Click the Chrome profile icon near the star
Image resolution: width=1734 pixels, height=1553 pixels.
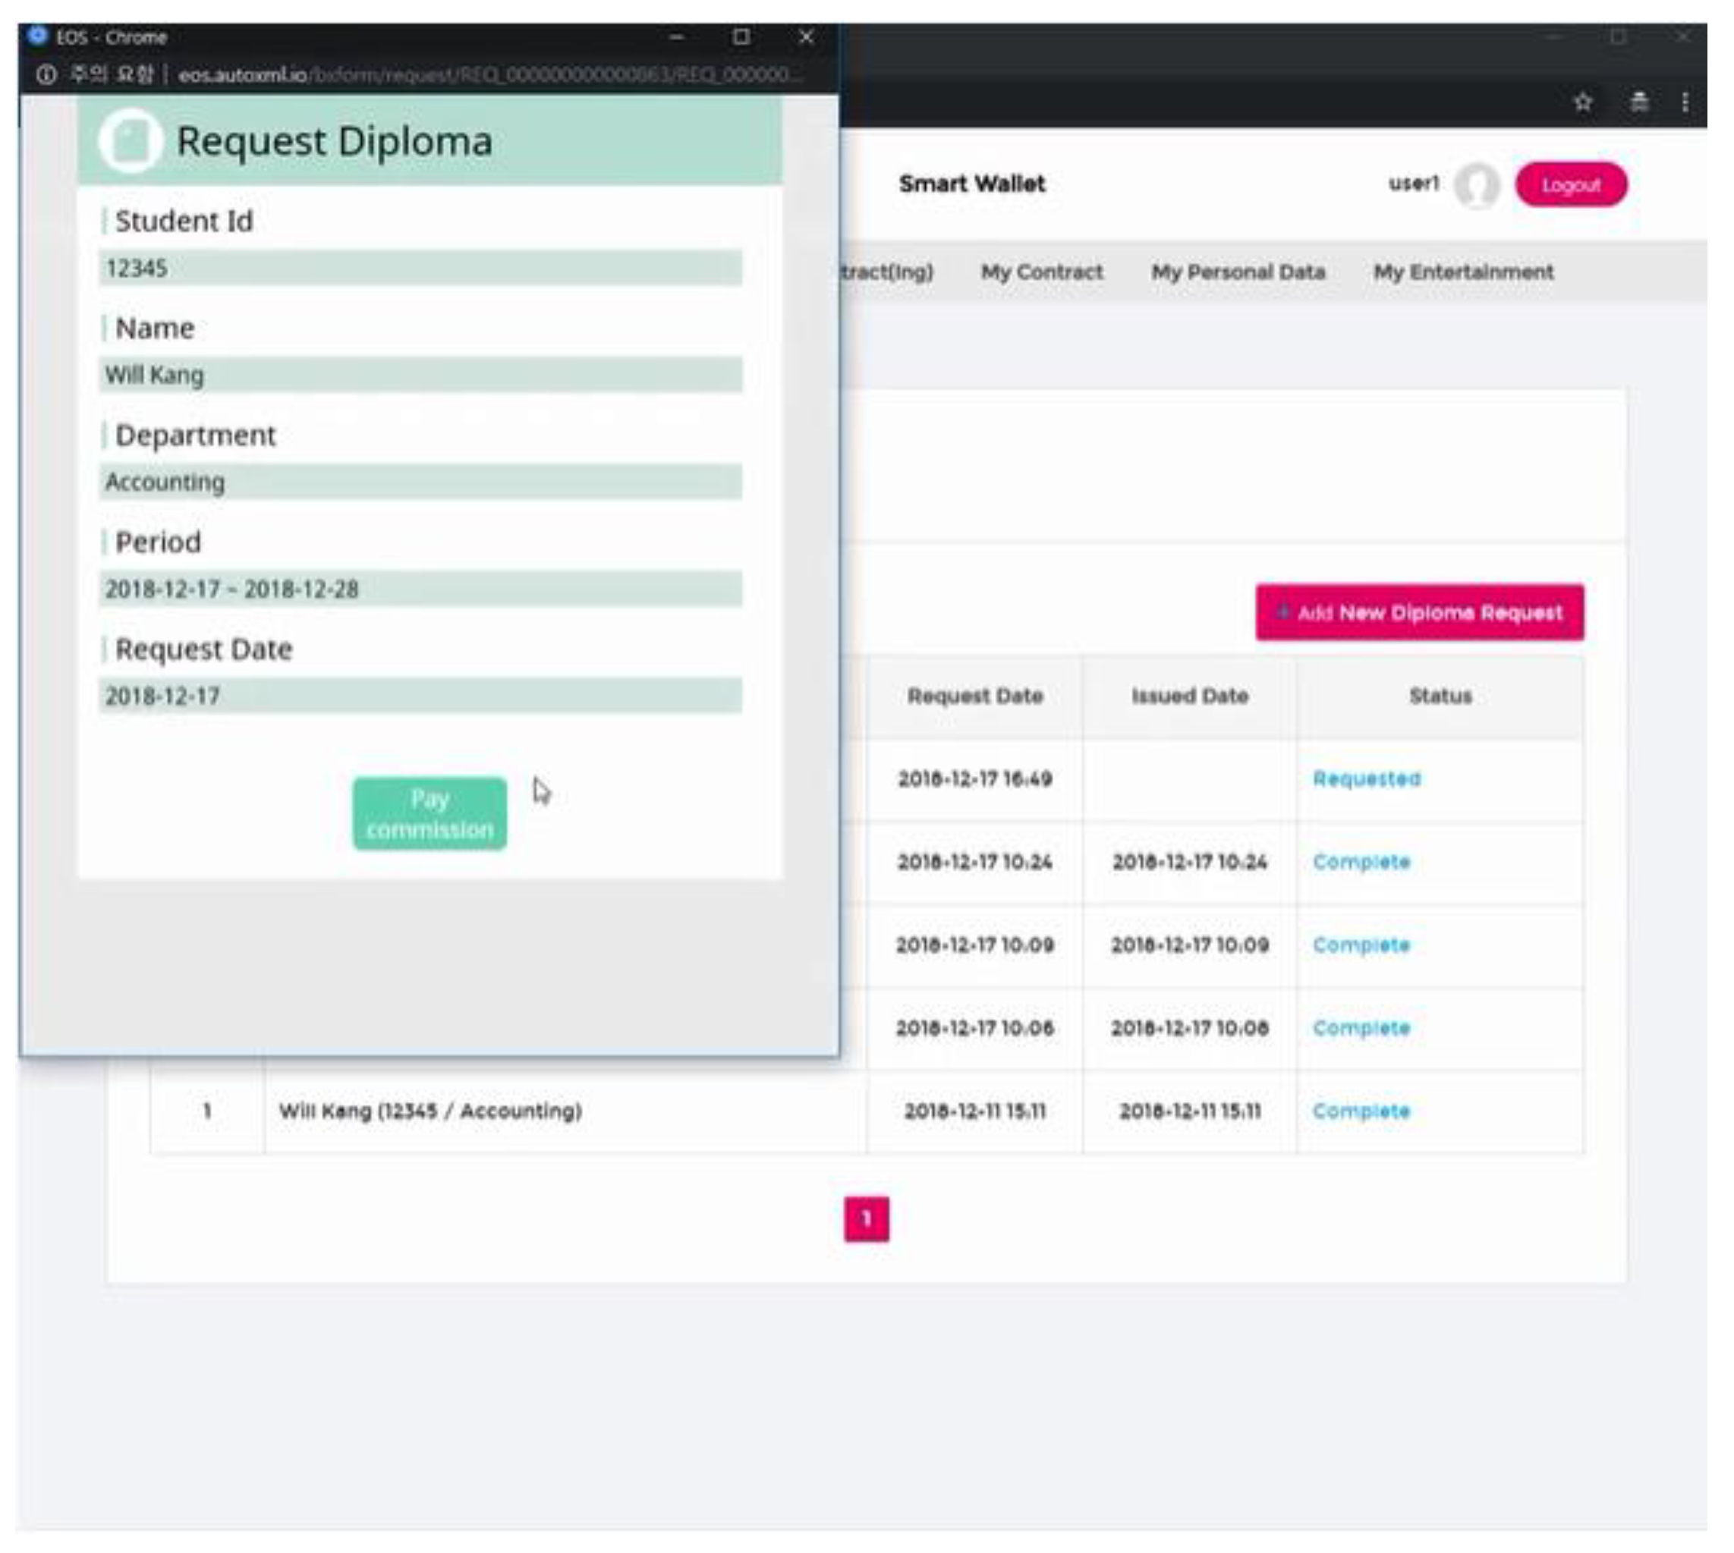click(1639, 102)
